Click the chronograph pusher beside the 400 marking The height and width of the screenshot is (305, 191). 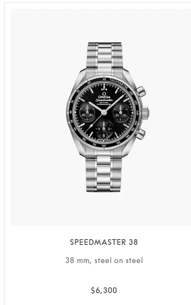pyautogui.click(x=141, y=92)
